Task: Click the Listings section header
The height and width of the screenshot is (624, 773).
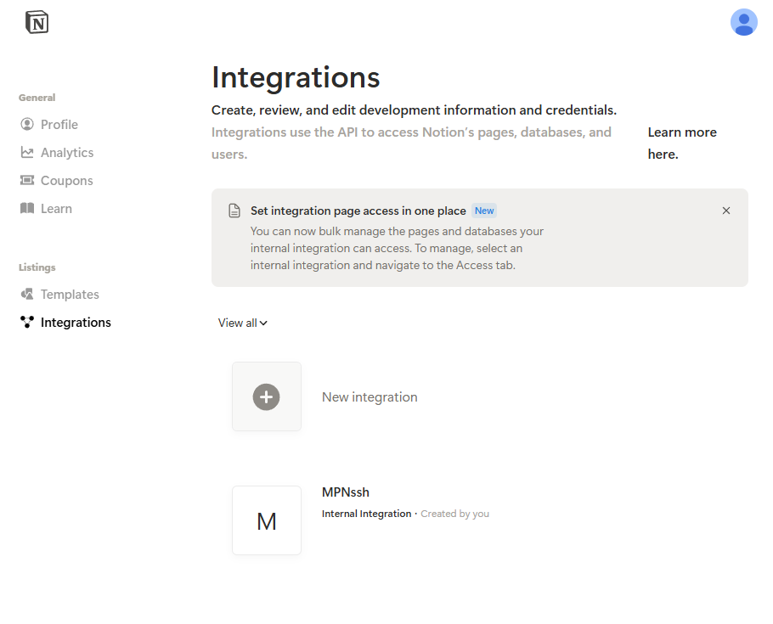Action: 37,267
